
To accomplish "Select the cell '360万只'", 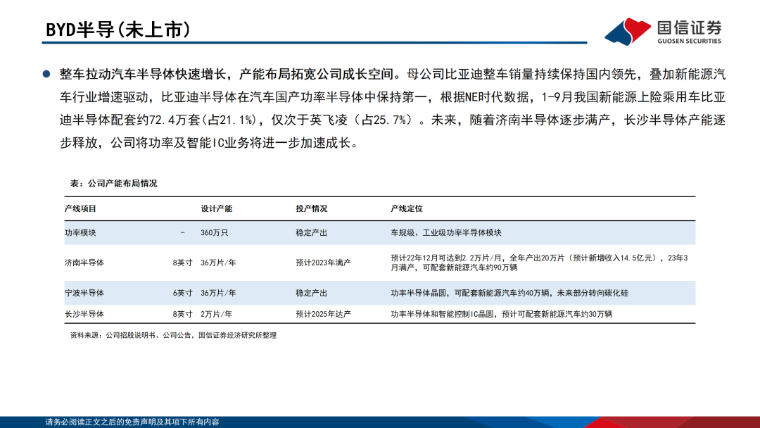I will click(x=214, y=233).
